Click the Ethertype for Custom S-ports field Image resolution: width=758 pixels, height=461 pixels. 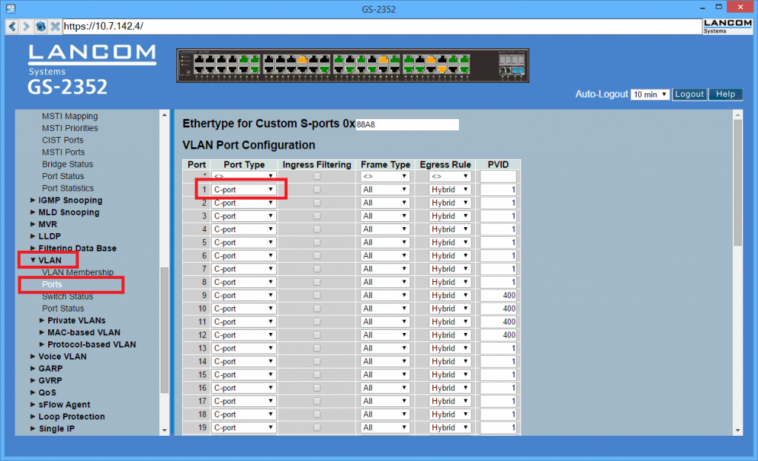click(407, 124)
